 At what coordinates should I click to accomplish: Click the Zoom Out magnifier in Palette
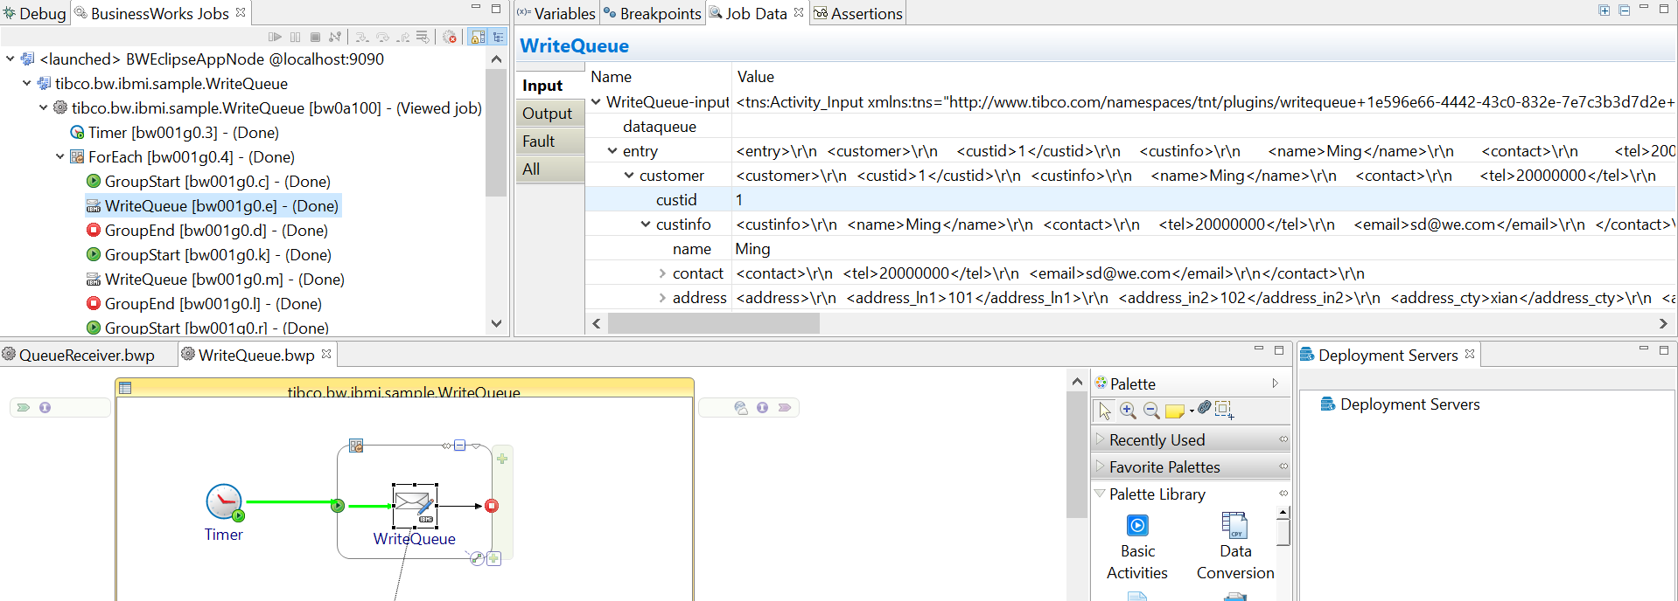click(x=1151, y=410)
